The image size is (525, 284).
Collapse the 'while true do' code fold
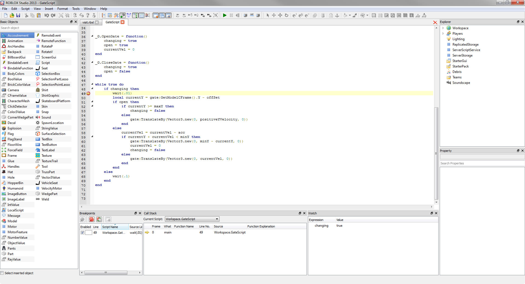tap(92, 84)
